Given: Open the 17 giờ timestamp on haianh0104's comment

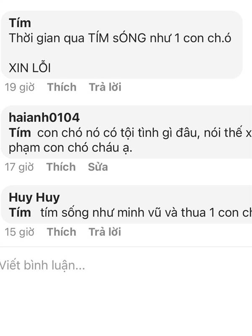Looking at the screenshot, I should coord(19,167).
